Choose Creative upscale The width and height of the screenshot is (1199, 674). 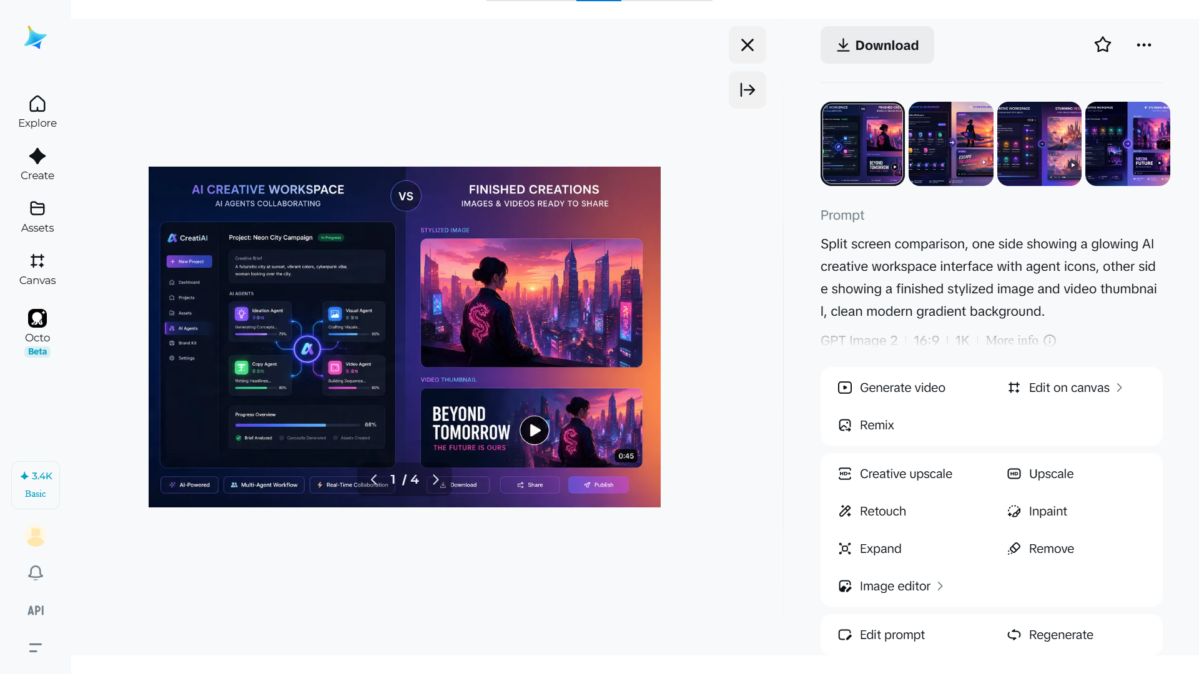895,474
